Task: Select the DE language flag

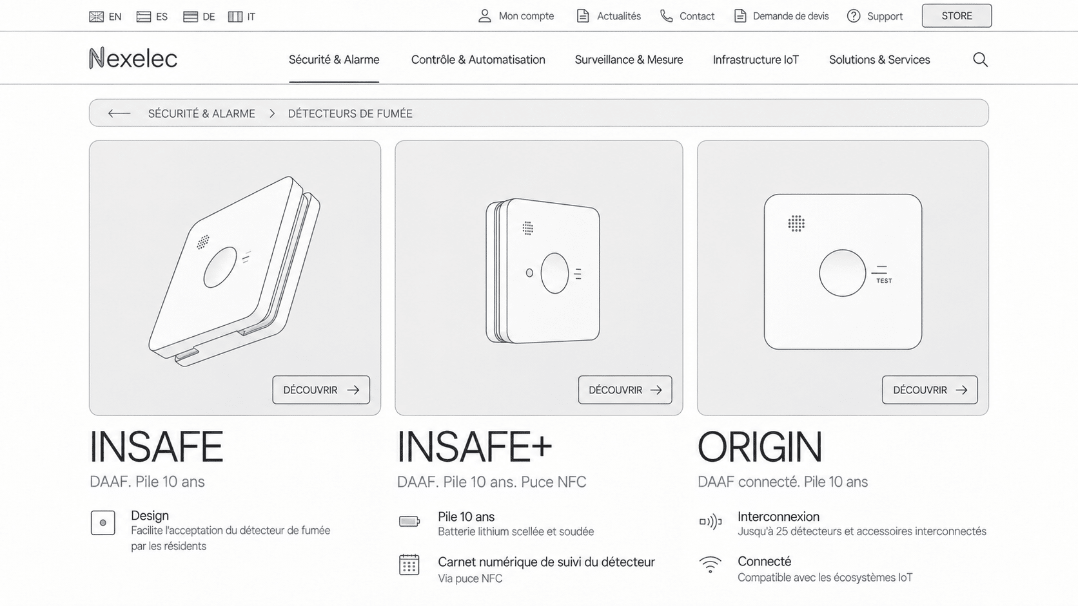Action: coord(190,17)
